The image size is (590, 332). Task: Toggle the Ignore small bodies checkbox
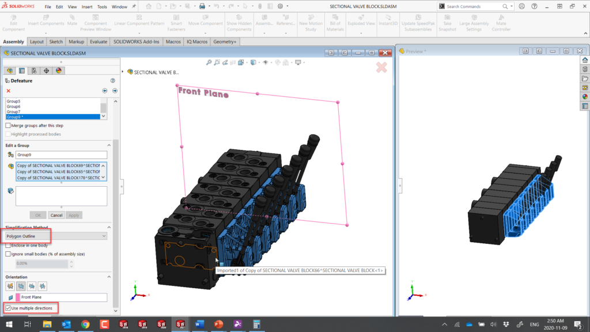pyautogui.click(x=8, y=254)
